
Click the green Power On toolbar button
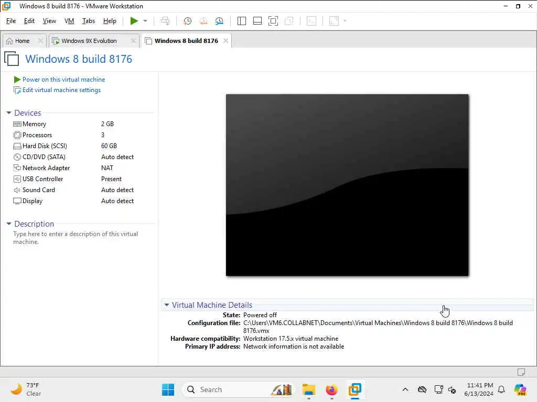[134, 21]
